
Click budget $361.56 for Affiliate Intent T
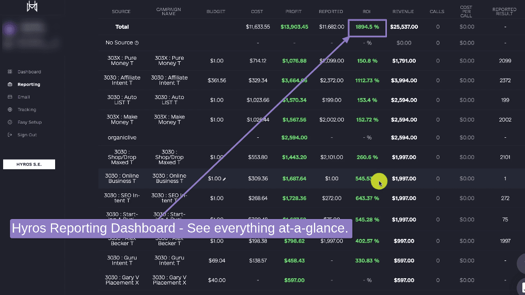pyautogui.click(x=217, y=81)
